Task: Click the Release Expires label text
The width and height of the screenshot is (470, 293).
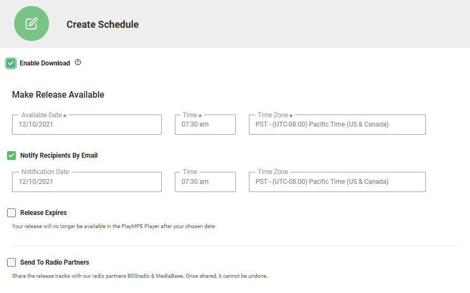Action: tap(44, 213)
